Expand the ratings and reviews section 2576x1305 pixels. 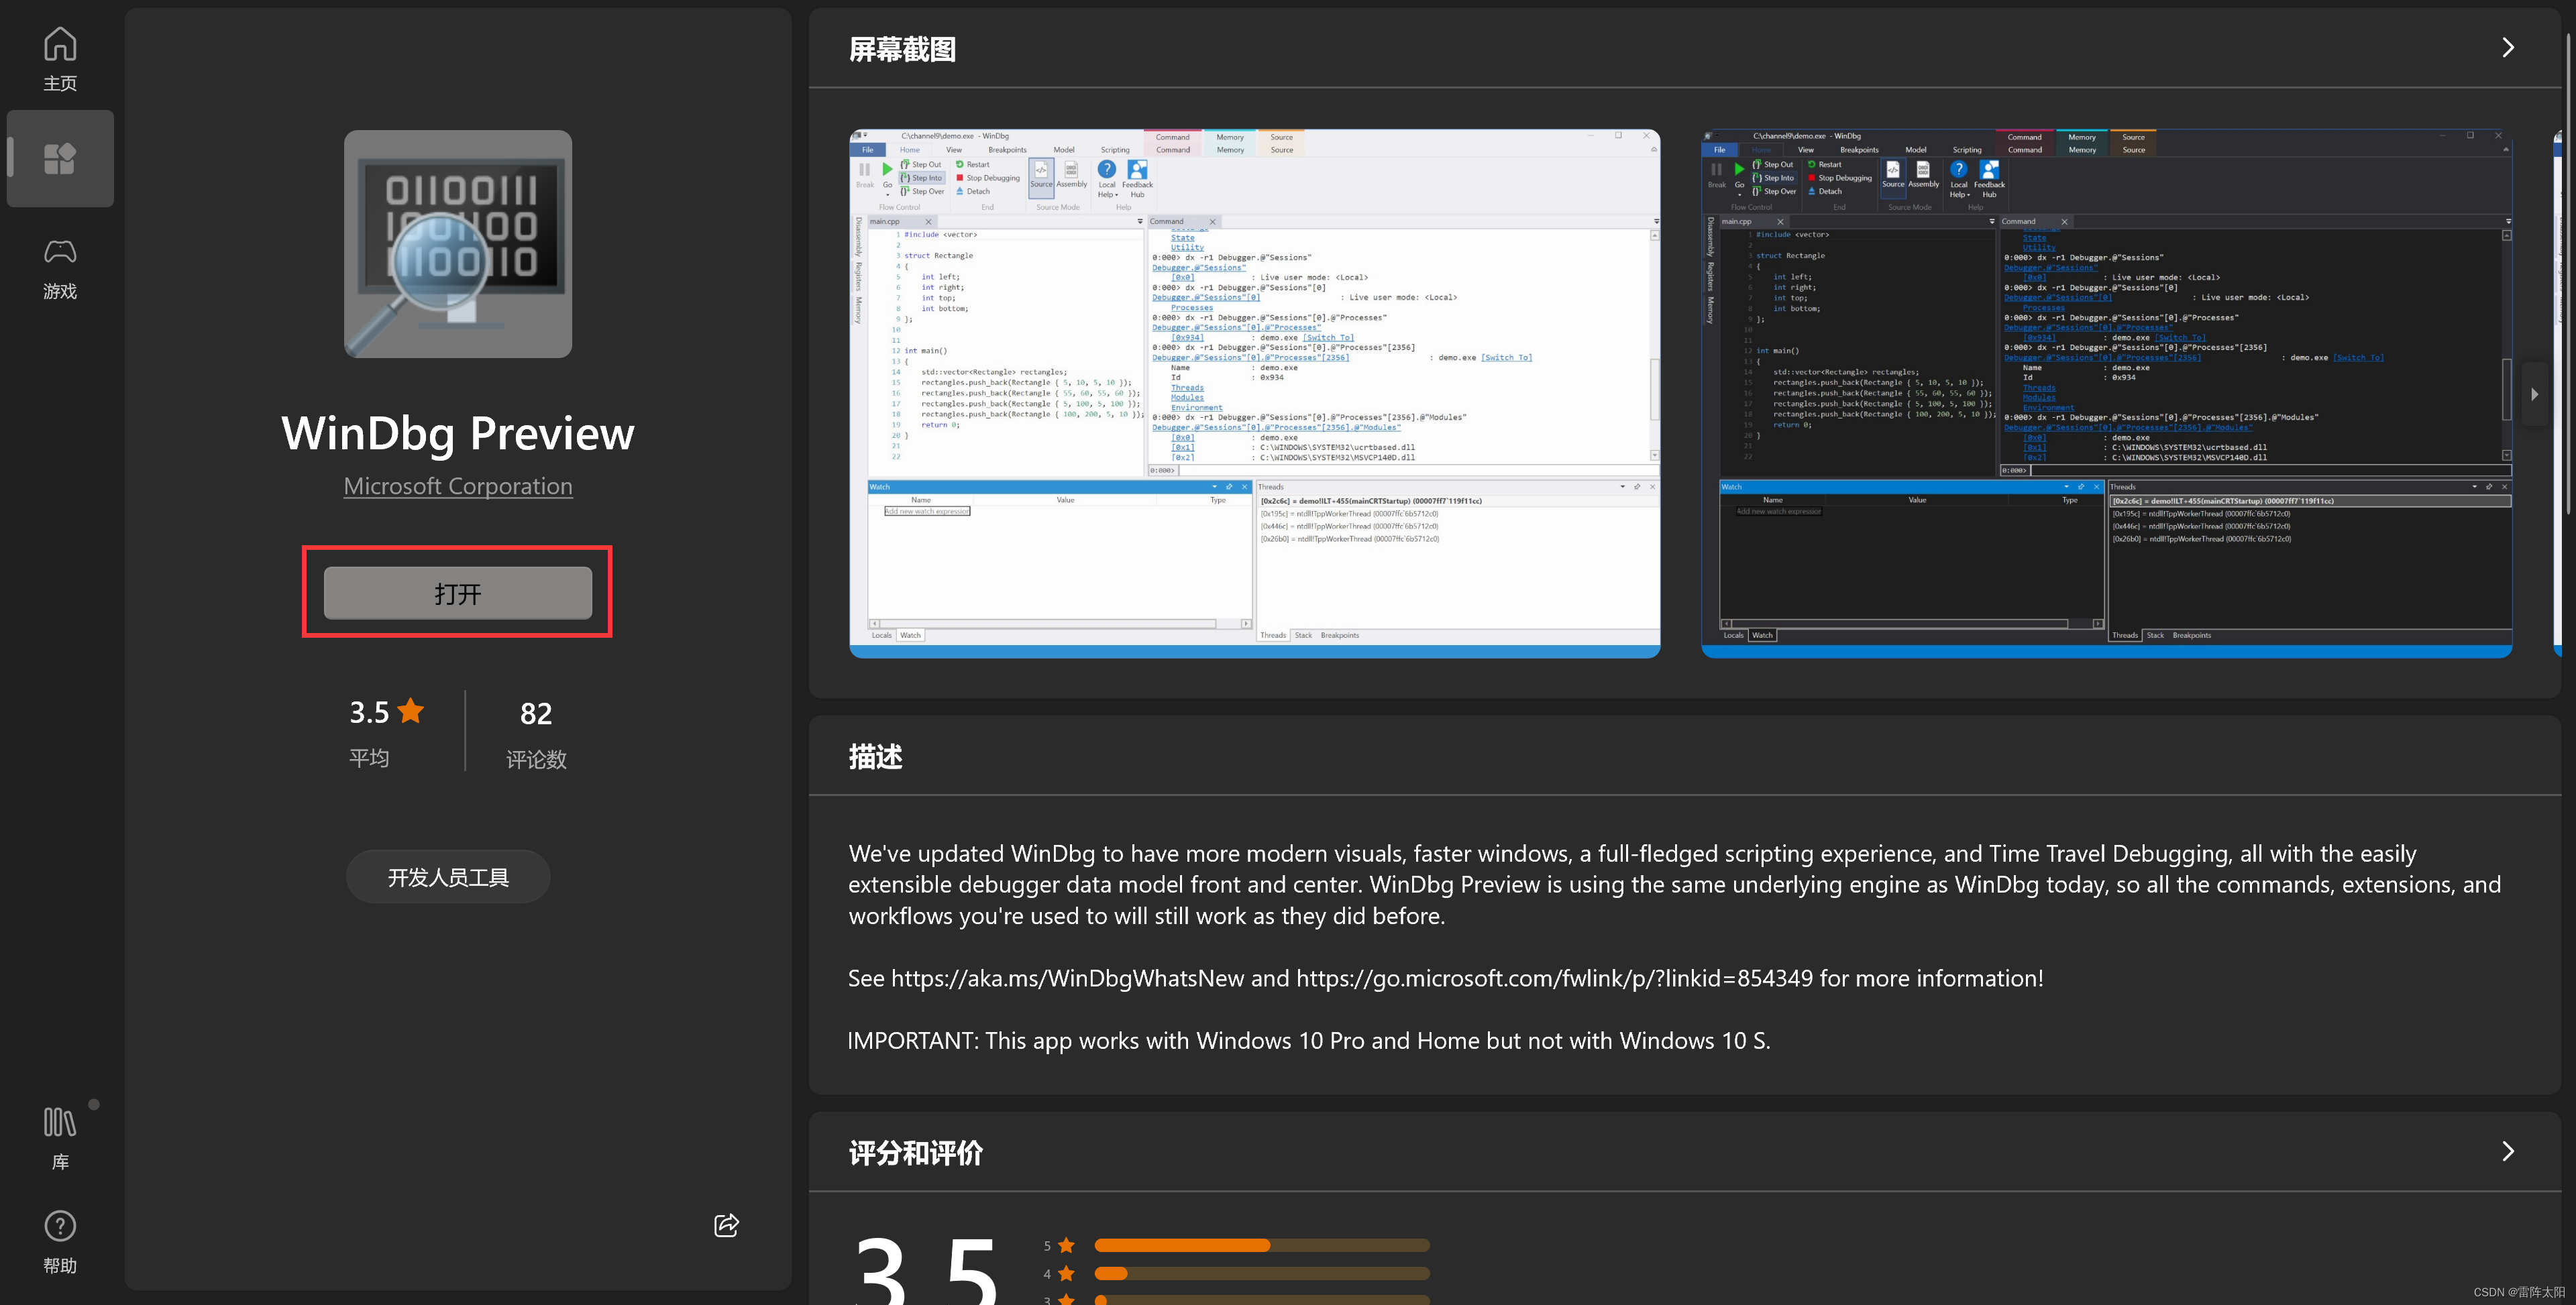click(2507, 1151)
